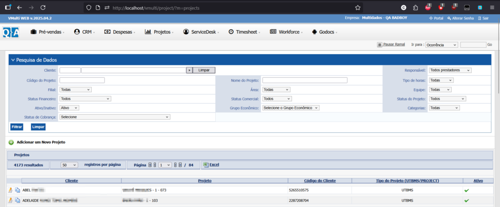The height and width of the screenshot is (207, 500).
Task: Click the copy document icon for ADELAIDE row
Action: [18, 200]
